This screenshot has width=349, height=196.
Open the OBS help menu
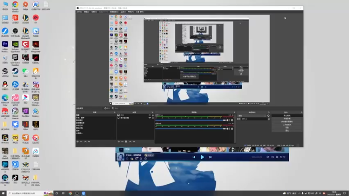[130, 12]
